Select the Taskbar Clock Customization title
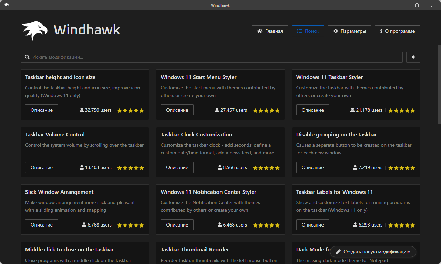This screenshot has width=441, height=264. (196, 135)
